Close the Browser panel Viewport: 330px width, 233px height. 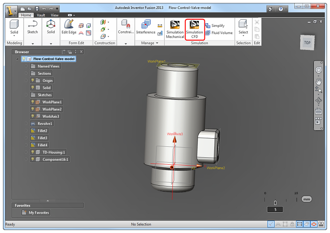coord(81,52)
